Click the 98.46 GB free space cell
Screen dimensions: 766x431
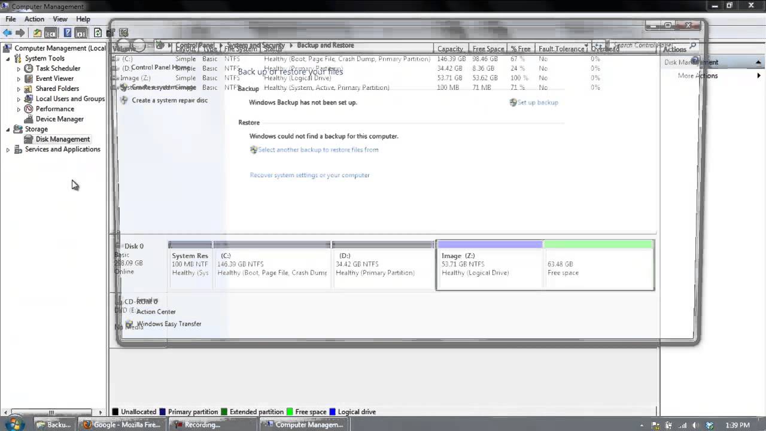[x=485, y=59]
